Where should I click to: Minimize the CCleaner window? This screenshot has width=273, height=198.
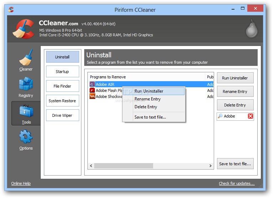click(x=233, y=8)
